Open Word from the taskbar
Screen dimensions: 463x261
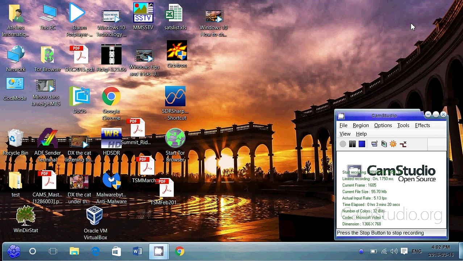[x=137, y=251]
